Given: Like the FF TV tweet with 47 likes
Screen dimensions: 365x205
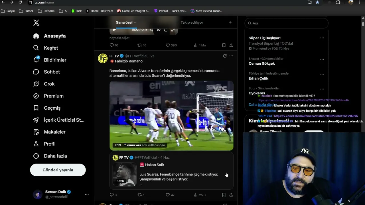Looking at the screenshot, I should click(x=171, y=195).
